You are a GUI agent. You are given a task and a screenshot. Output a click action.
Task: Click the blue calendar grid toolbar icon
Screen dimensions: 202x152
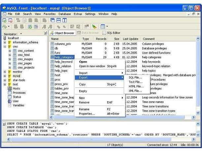click(x=103, y=26)
